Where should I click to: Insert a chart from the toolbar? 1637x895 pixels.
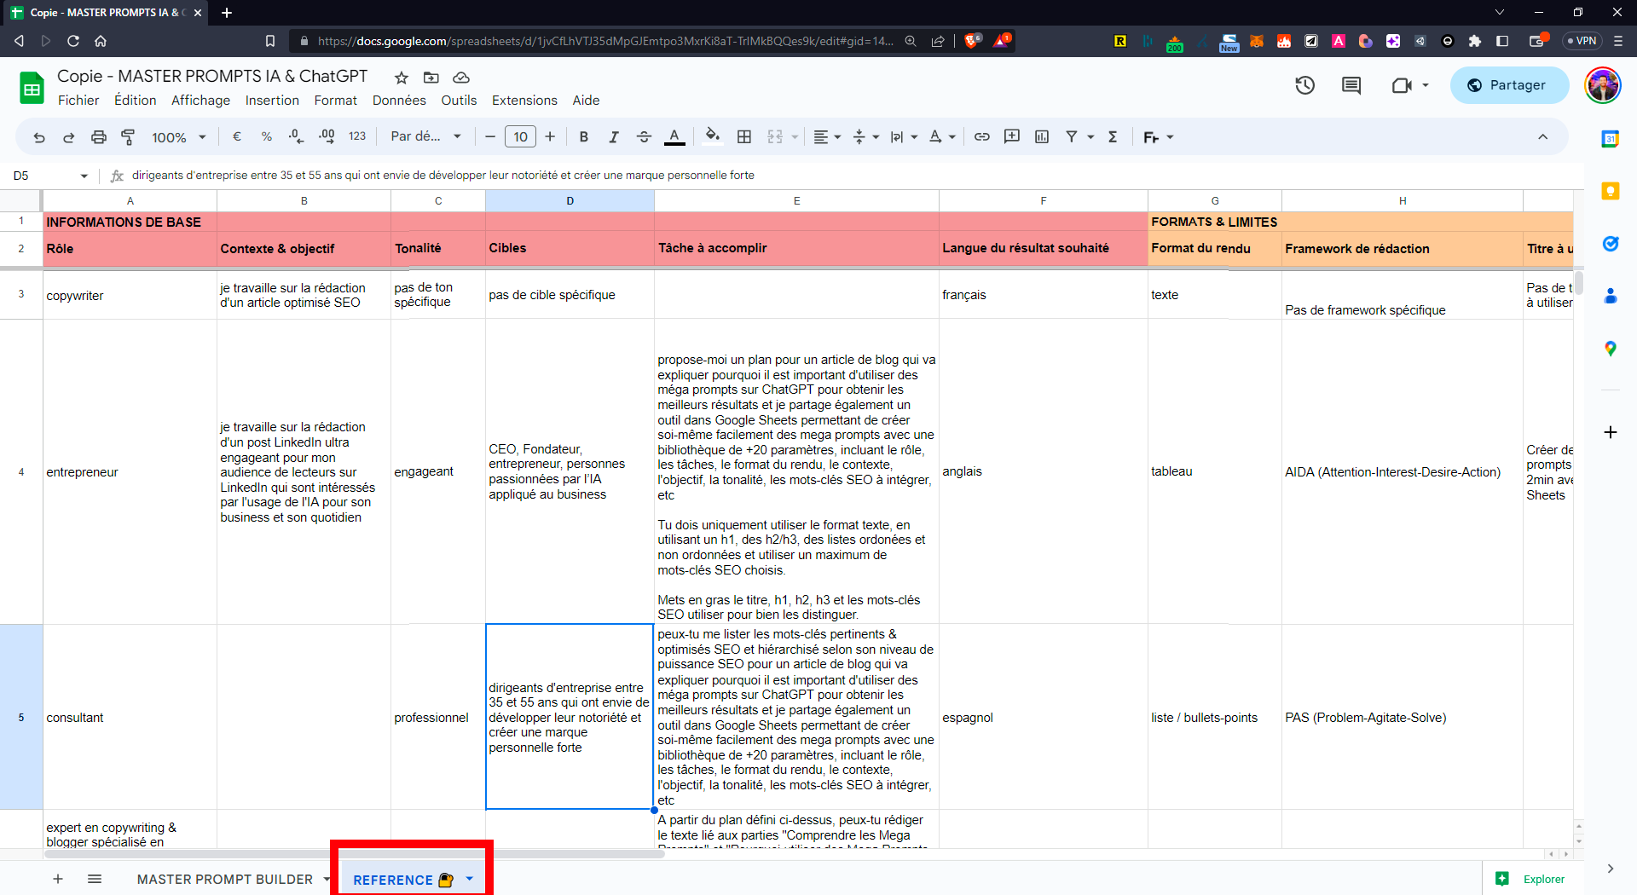tap(1042, 136)
